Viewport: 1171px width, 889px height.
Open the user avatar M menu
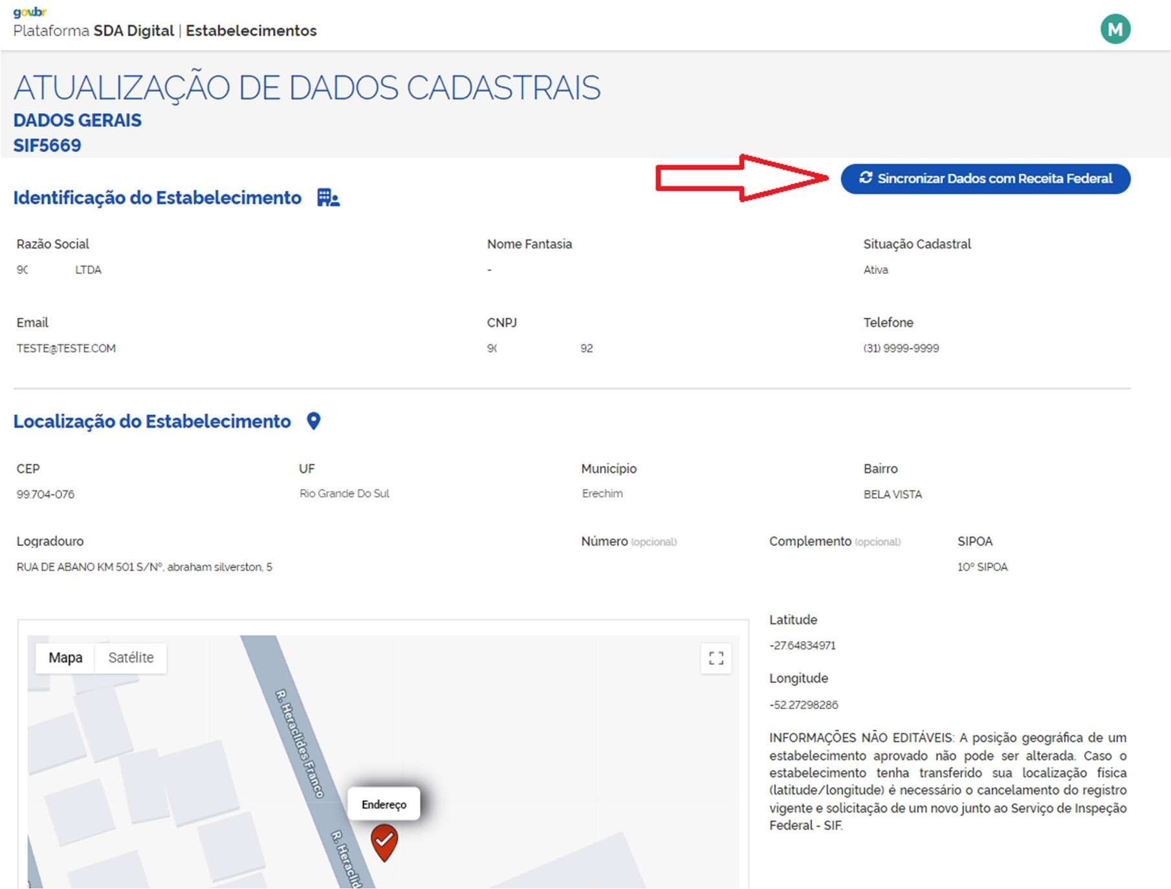click(x=1115, y=30)
